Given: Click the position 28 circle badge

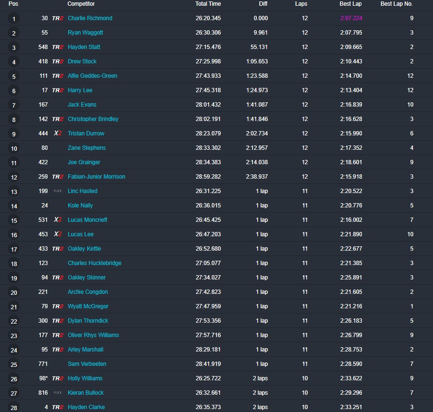Looking at the screenshot, I should pyautogui.click(x=14, y=407).
